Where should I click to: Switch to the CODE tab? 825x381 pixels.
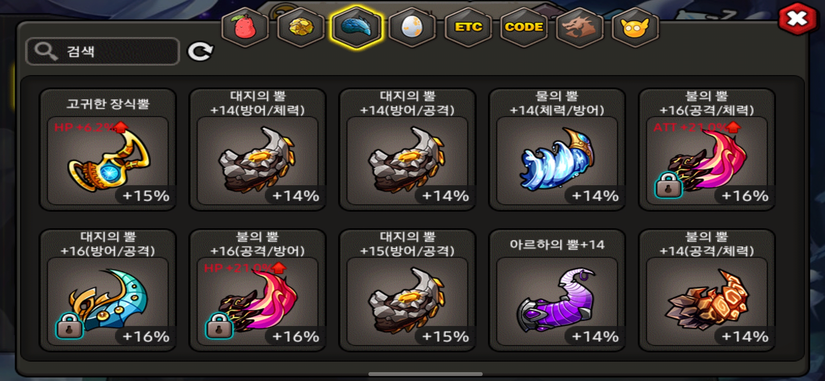coord(524,27)
